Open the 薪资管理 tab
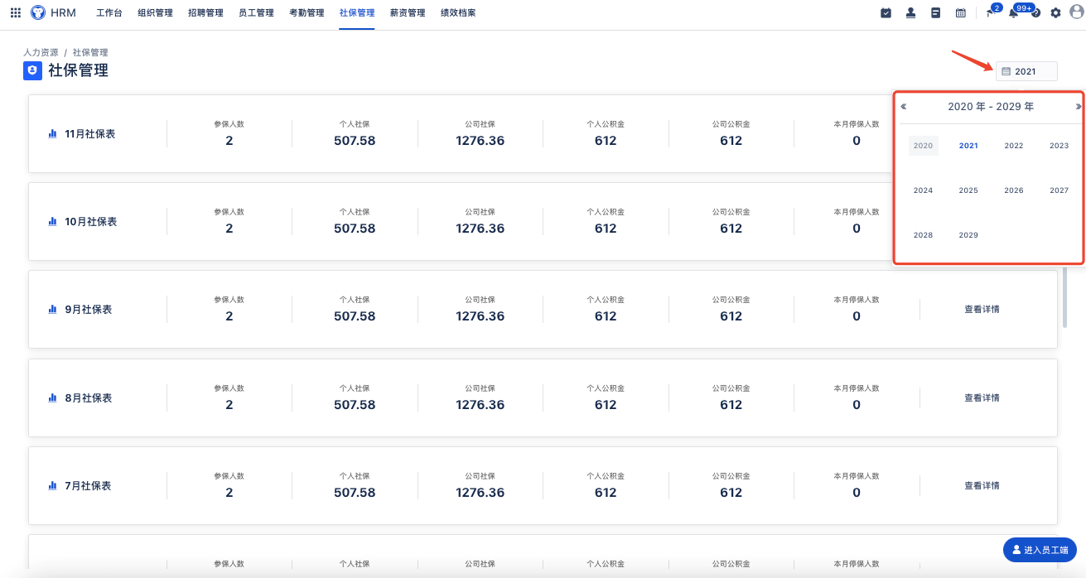1086x578 pixels. [x=408, y=13]
